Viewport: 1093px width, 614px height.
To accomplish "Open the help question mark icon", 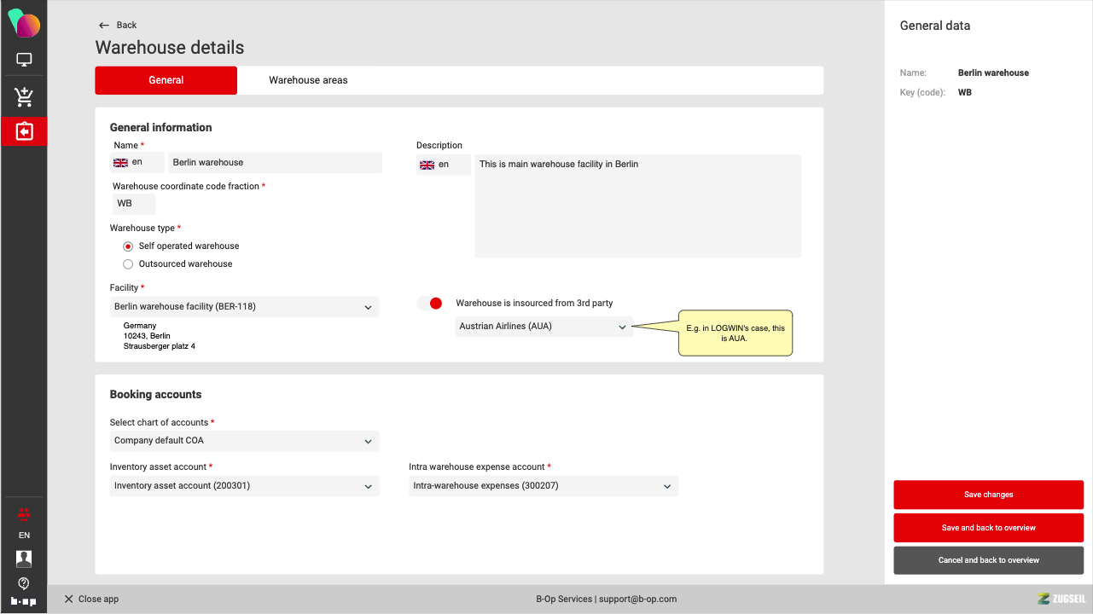I will pos(24,583).
